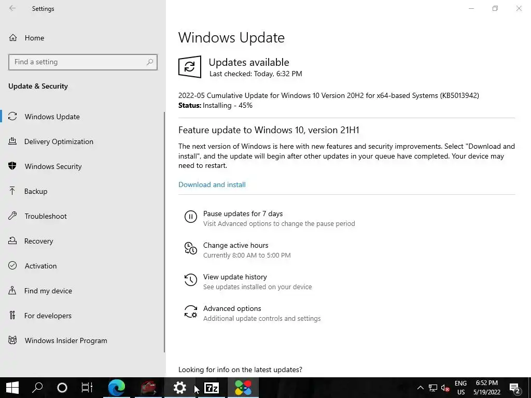The height and width of the screenshot is (398, 531).
Task: Open Cortana circle on the taskbar
Action: point(62,388)
